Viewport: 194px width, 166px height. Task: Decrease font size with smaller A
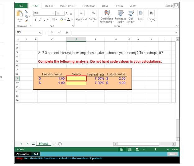point(71,13)
